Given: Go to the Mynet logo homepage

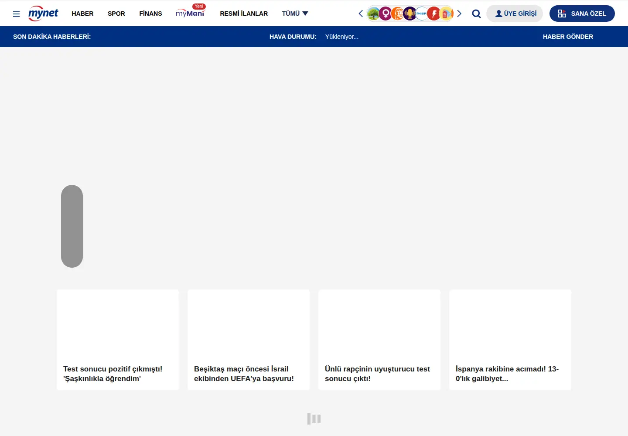Looking at the screenshot, I should click(x=43, y=14).
